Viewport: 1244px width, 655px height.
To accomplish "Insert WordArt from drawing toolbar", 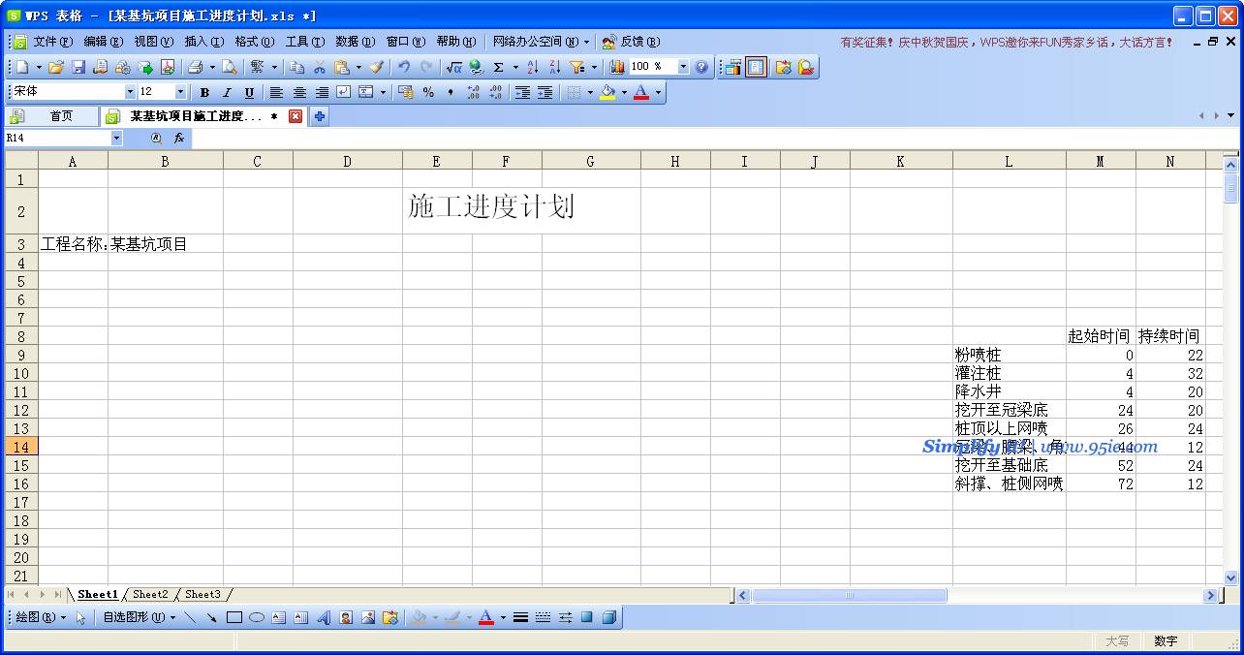I will point(324,617).
